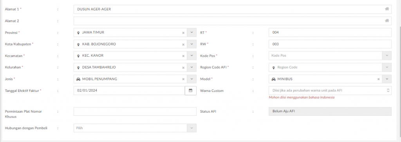Click the home icon in Alamat 2 field

coord(387,21)
